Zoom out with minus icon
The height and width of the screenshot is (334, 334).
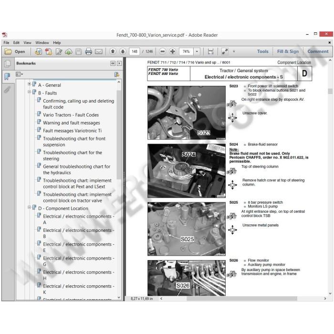pyautogui.click(x=163, y=52)
